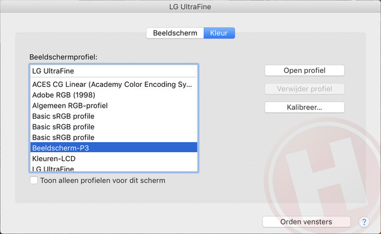
Task: Switch to the Beeldscherm tab
Action: pos(175,33)
